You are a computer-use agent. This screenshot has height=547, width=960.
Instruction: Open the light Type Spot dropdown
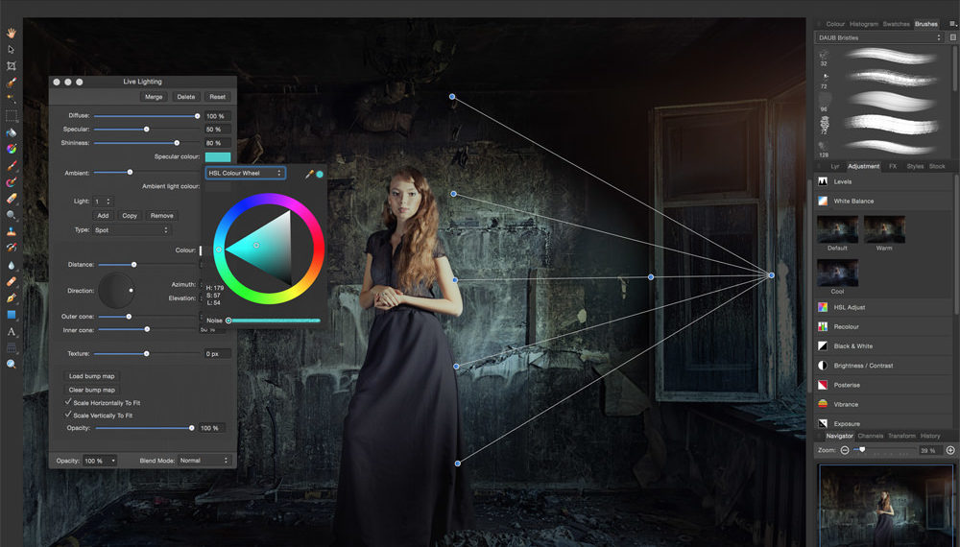pos(132,230)
